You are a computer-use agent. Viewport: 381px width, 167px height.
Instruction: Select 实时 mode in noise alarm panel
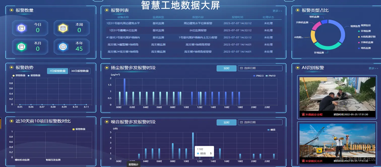click(x=226, y=122)
